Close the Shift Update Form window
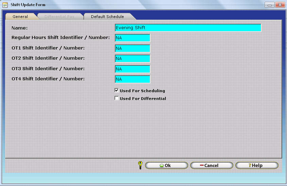This screenshot has width=287, height=186. click(280, 5)
